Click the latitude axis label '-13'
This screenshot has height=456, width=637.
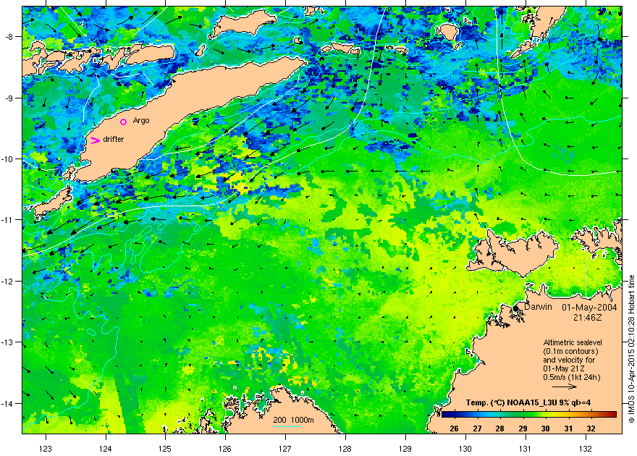point(8,342)
